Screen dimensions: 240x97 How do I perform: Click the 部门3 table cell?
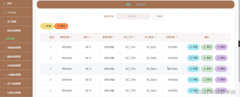(x=88, y=69)
